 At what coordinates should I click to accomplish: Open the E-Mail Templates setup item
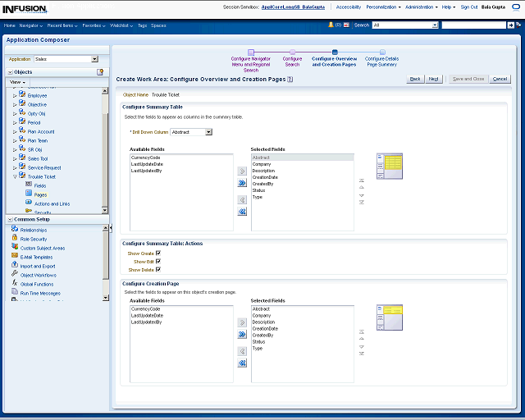[x=37, y=257]
